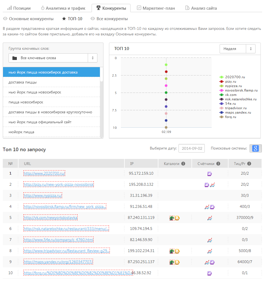This screenshot has width=274, height=283.
Task: Toggle the nsk.natarelochke.ru series in the chart legend
Action: point(238,99)
